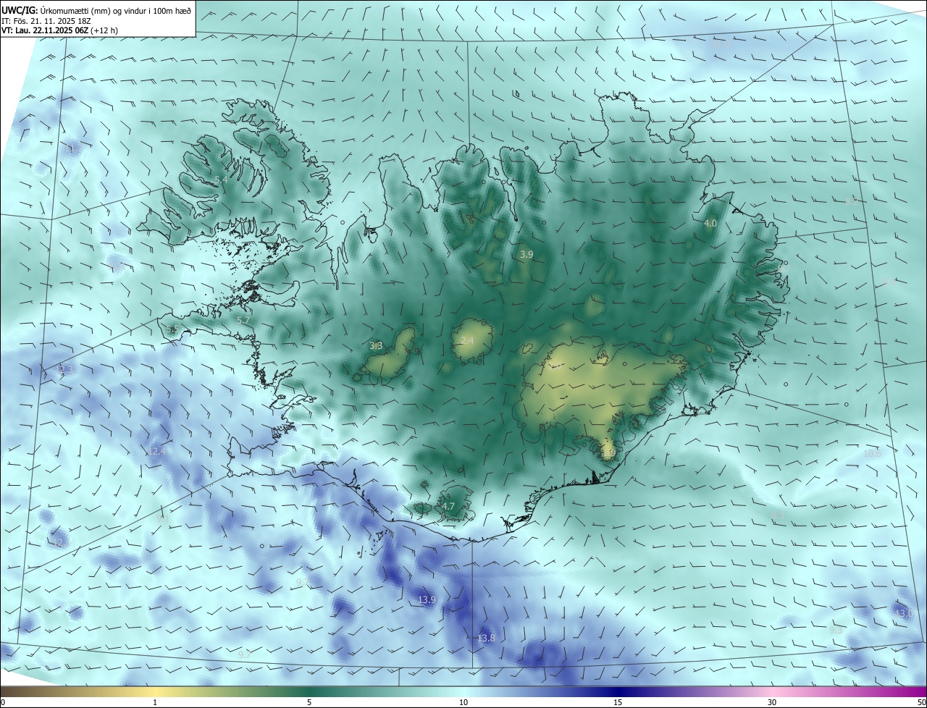This screenshot has width=927, height=708.
Task: Click the 5 tick on the color scale
Action: point(309,702)
